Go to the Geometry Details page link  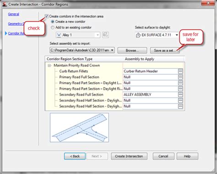point(16,24)
